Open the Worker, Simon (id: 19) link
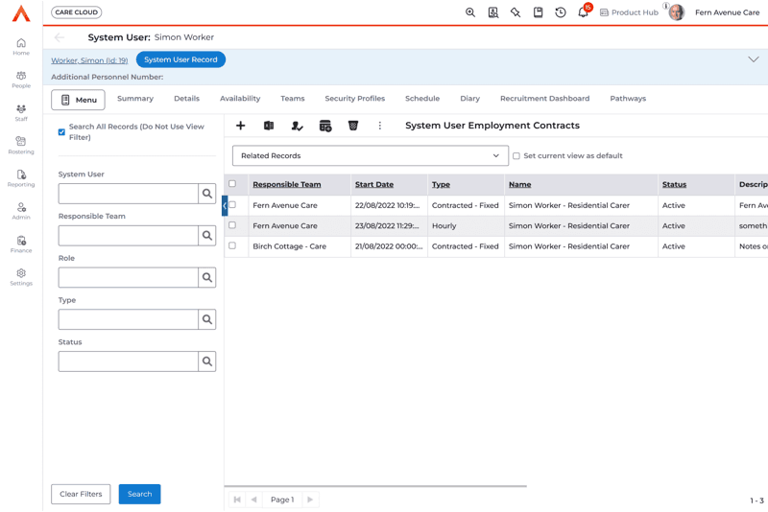This screenshot has width=768, height=512. (x=89, y=60)
